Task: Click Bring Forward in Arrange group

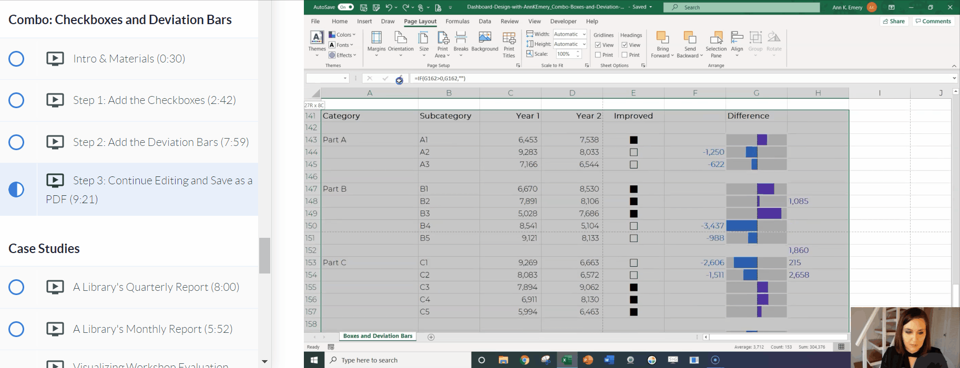Action: [662, 44]
